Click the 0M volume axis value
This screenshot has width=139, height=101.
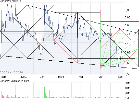point(127,98)
